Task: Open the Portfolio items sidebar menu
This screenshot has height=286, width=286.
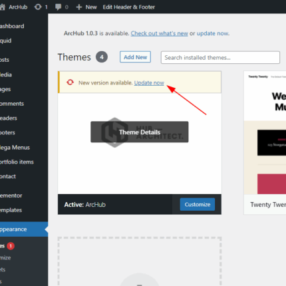Action: click(x=17, y=162)
